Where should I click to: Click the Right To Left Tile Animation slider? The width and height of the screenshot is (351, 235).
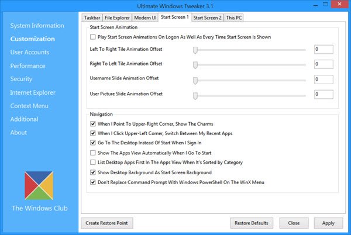(249, 65)
